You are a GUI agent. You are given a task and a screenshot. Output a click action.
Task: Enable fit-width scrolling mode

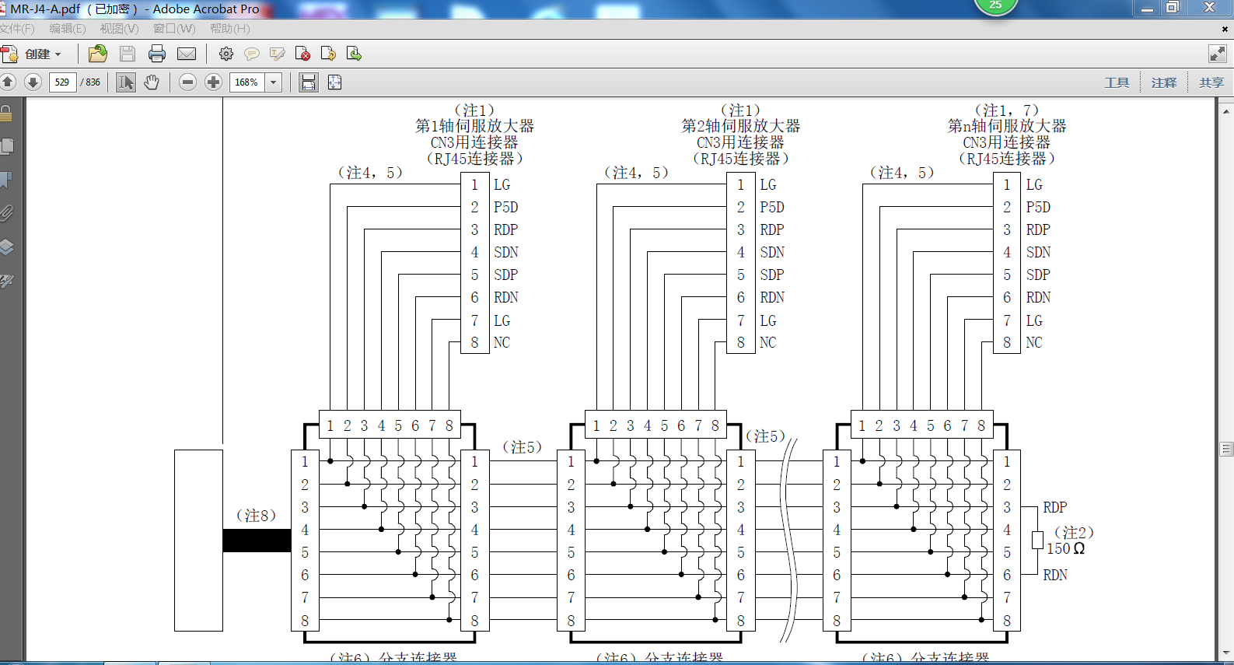click(x=309, y=82)
